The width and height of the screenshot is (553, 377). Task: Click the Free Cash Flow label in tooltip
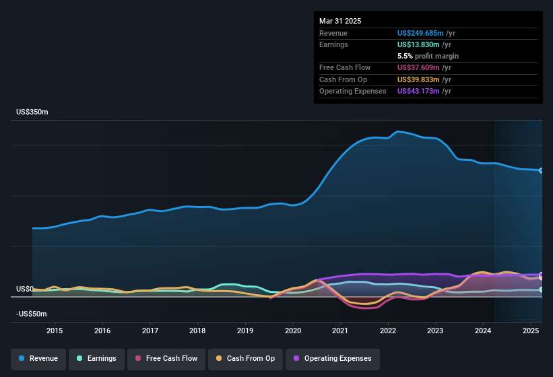tap(345, 67)
